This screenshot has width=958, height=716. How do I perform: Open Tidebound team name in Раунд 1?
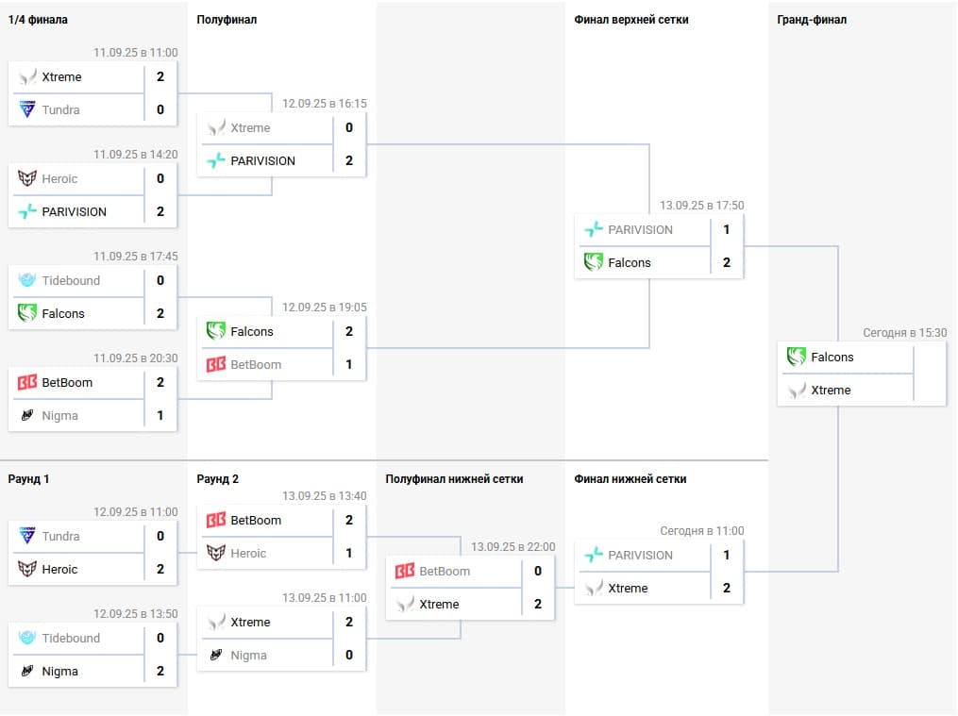[x=71, y=638]
